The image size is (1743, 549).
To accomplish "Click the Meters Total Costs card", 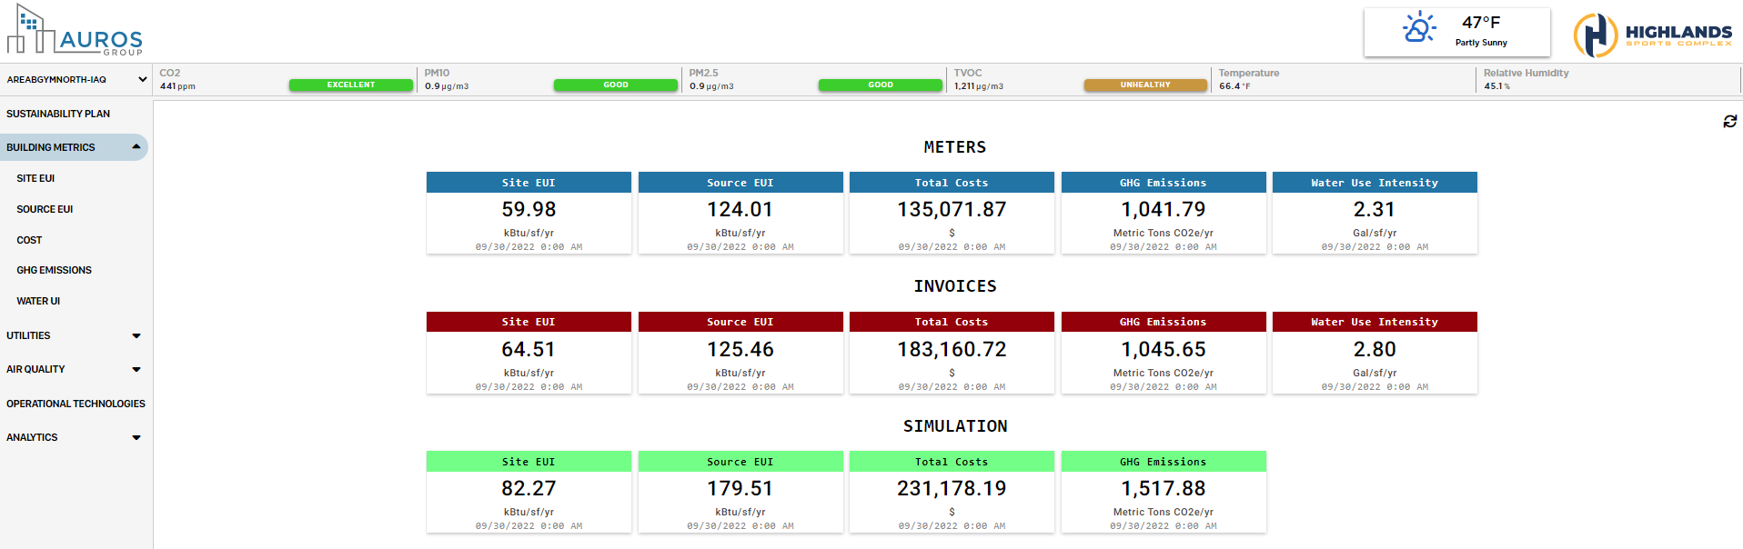I will click(952, 214).
